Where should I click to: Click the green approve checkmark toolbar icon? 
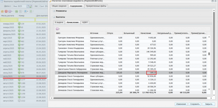click(x=16, y=11)
